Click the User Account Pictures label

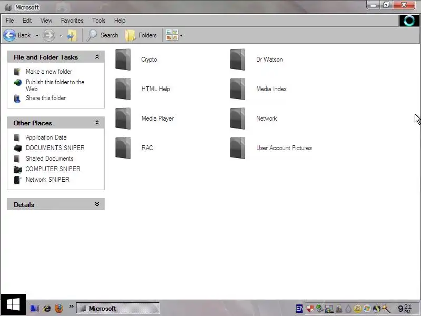(x=284, y=148)
